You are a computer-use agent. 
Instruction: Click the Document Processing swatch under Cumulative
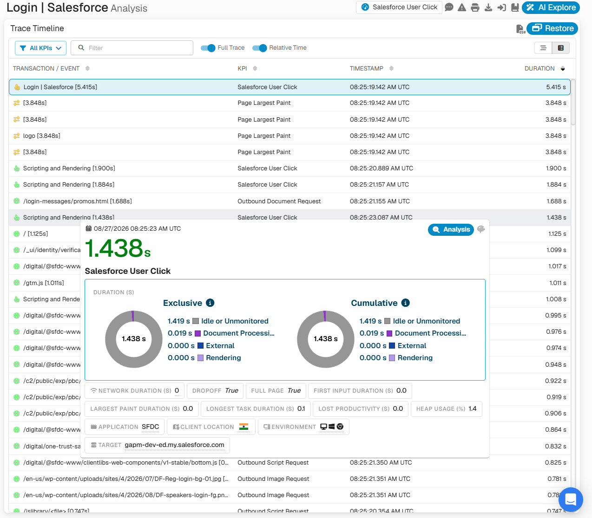click(x=389, y=333)
